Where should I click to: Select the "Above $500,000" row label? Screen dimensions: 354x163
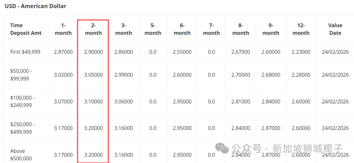click(x=21, y=155)
